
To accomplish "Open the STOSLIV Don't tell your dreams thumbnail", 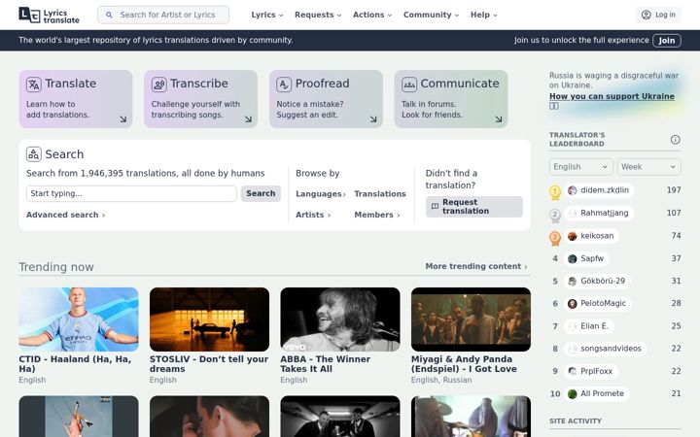I will (209, 319).
